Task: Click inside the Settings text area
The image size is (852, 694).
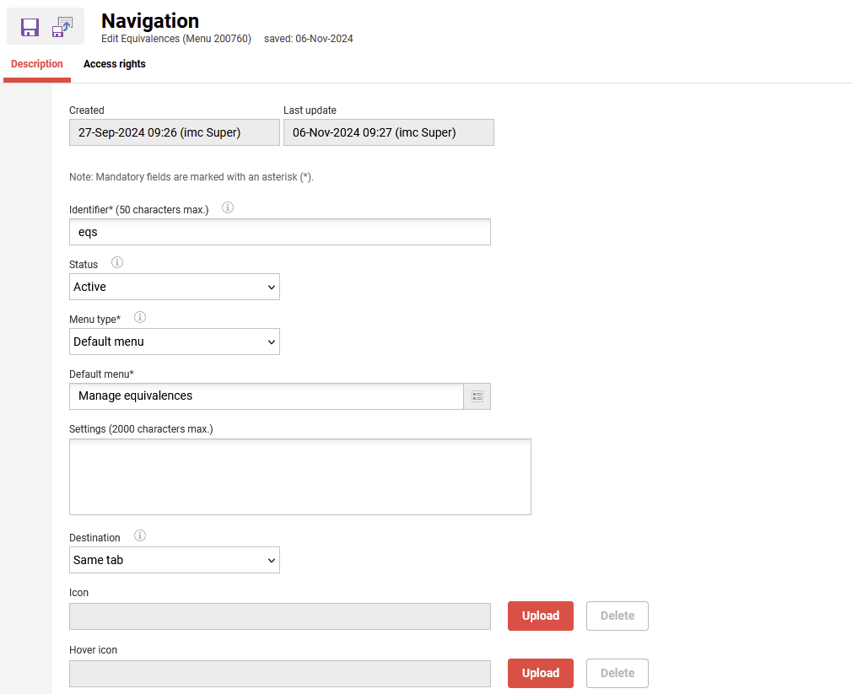Action: 299,476
